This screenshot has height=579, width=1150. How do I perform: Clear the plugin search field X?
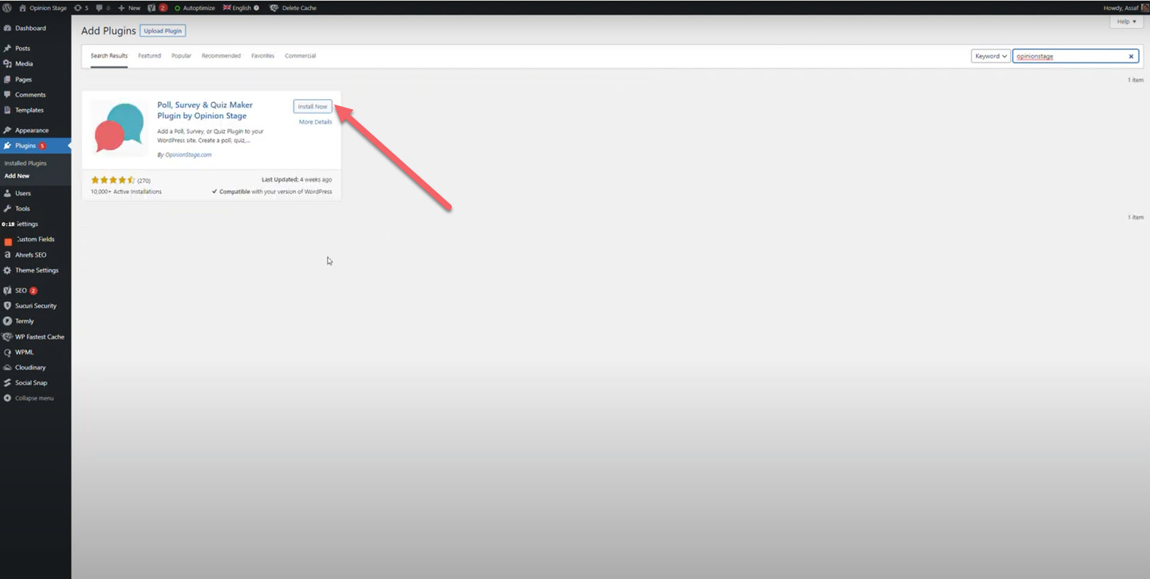coord(1131,56)
